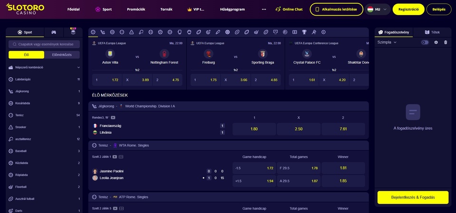Image resolution: width=456 pixels, height=213 pixels.
Task: Open Floorball in sidebar list
Action: (x=44, y=187)
